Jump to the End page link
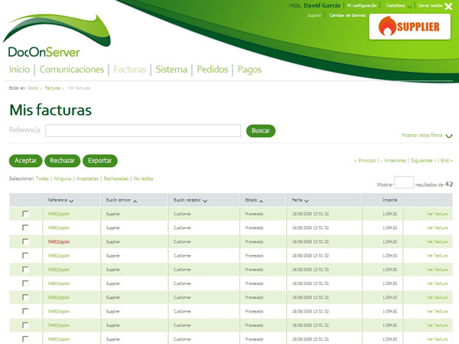 (447, 160)
